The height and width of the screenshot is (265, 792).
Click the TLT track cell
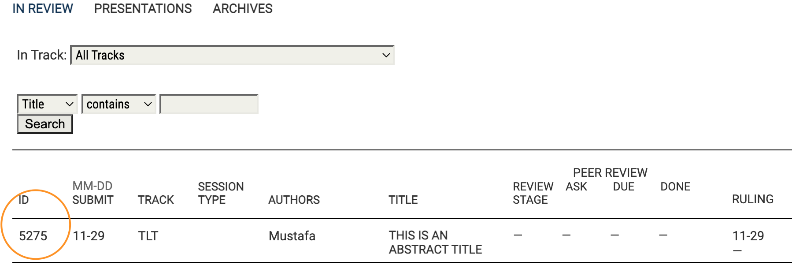[148, 236]
